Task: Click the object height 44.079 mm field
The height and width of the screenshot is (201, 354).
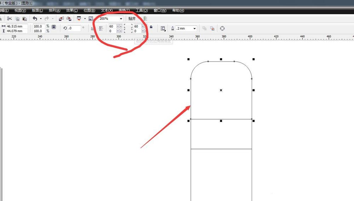Action: pos(17,31)
